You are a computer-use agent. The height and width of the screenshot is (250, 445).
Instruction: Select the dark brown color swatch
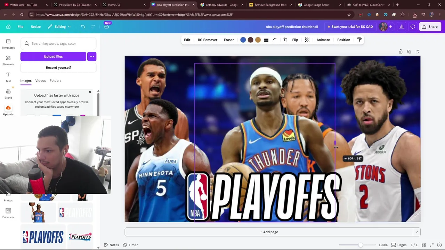click(x=250, y=40)
